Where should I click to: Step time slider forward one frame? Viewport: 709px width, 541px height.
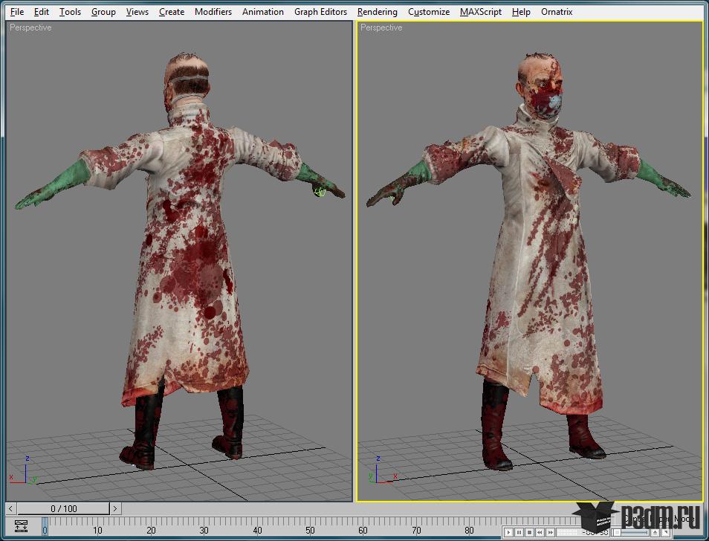tap(115, 508)
